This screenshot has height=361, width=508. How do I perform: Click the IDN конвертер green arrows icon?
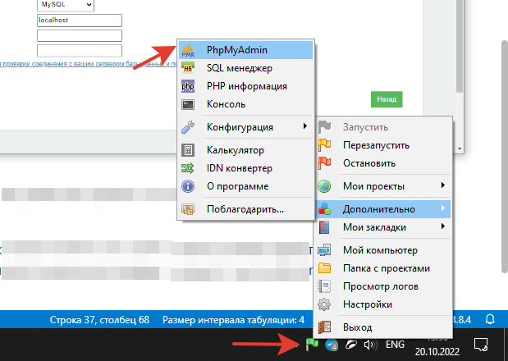(x=188, y=168)
